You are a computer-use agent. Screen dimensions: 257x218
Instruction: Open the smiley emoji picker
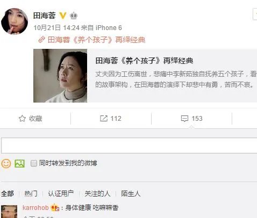click(6, 164)
